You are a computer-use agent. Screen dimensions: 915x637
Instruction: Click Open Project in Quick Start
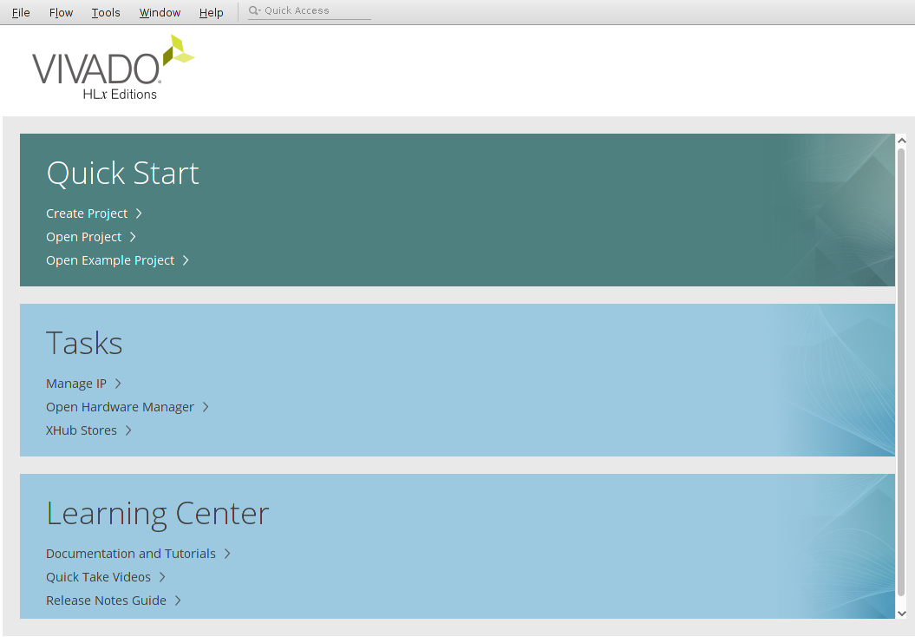pyautogui.click(x=82, y=236)
